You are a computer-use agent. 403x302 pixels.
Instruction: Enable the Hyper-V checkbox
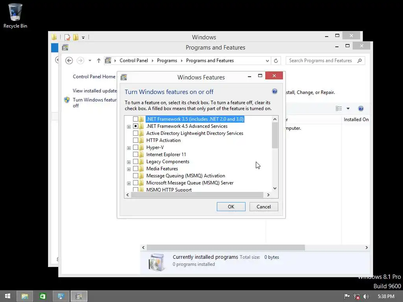tap(135, 147)
